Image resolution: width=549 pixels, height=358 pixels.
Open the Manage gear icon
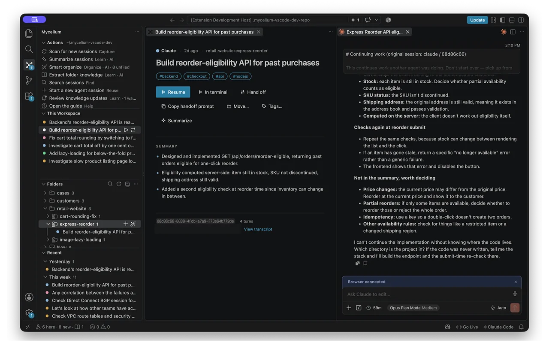[29, 313]
